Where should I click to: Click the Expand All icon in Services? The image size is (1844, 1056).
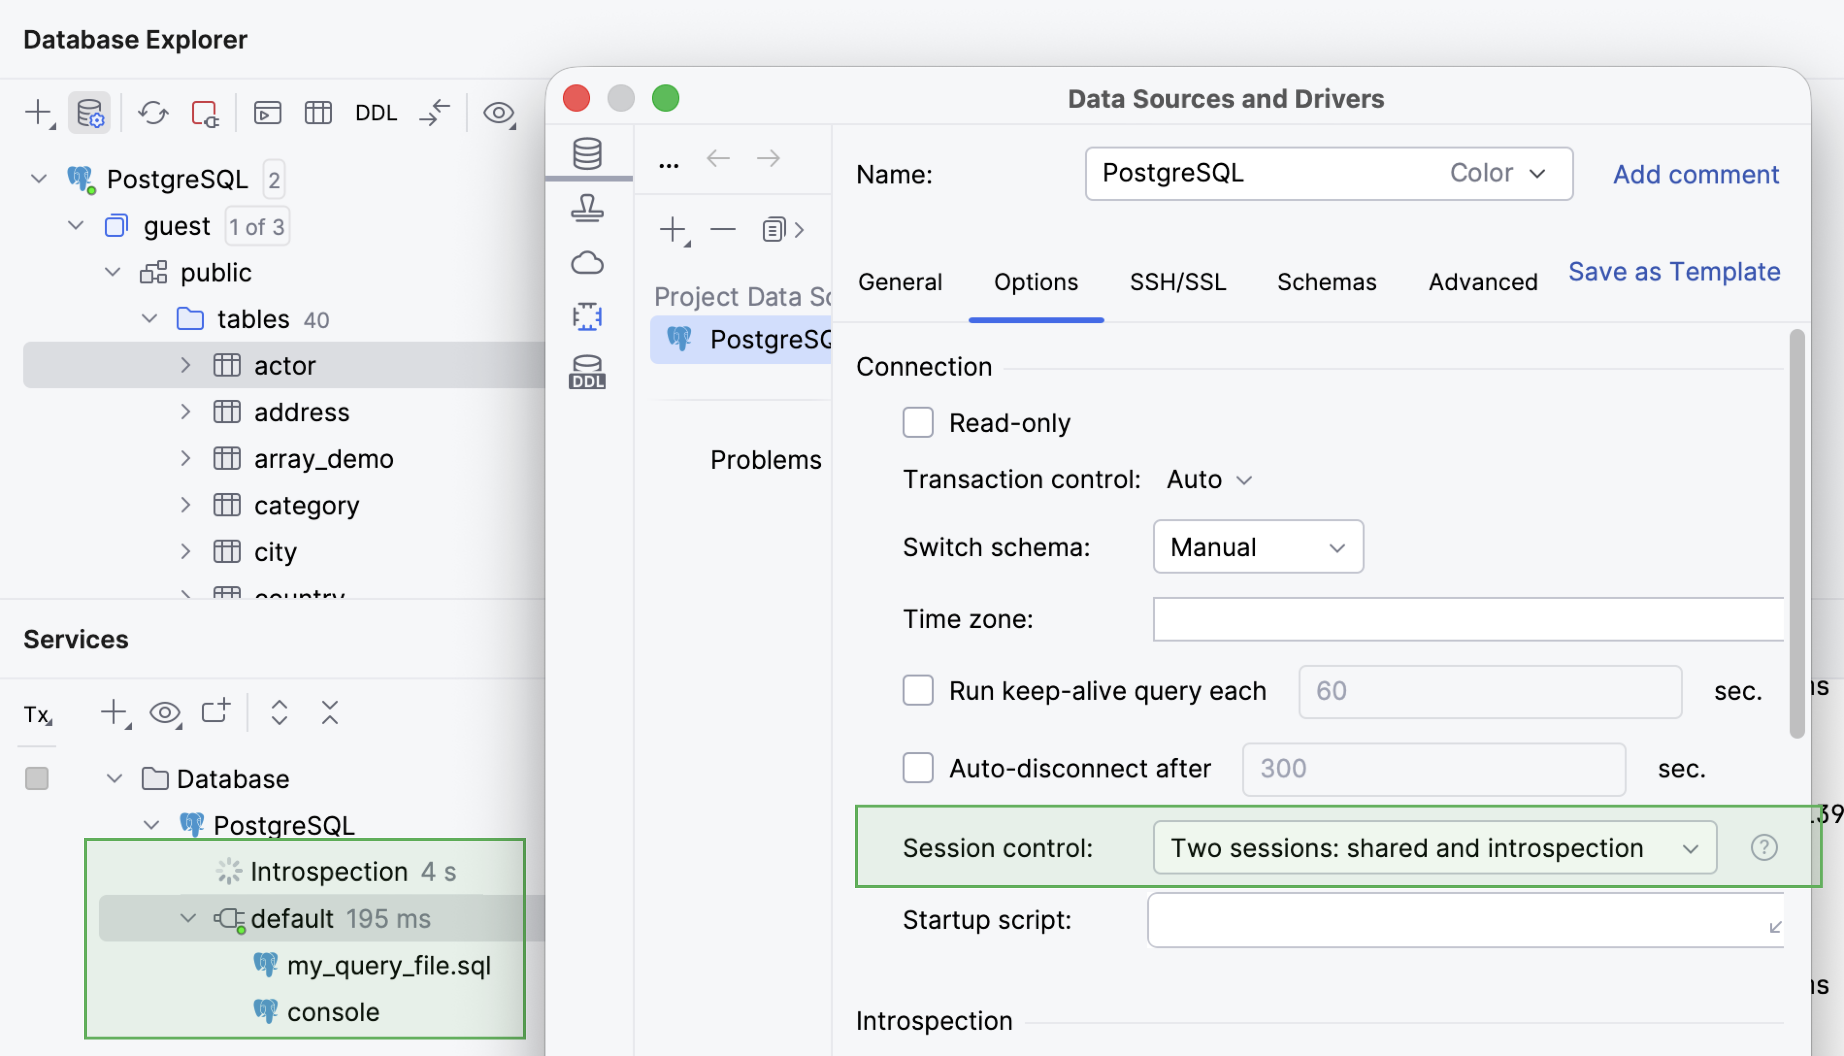[x=279, y=712]
